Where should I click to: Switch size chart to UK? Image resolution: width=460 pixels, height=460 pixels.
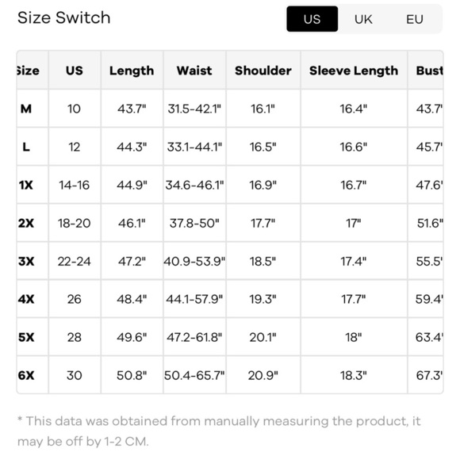pos(363,19)
